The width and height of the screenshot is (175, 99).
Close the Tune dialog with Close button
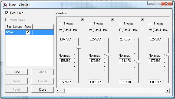coord(42,90)
